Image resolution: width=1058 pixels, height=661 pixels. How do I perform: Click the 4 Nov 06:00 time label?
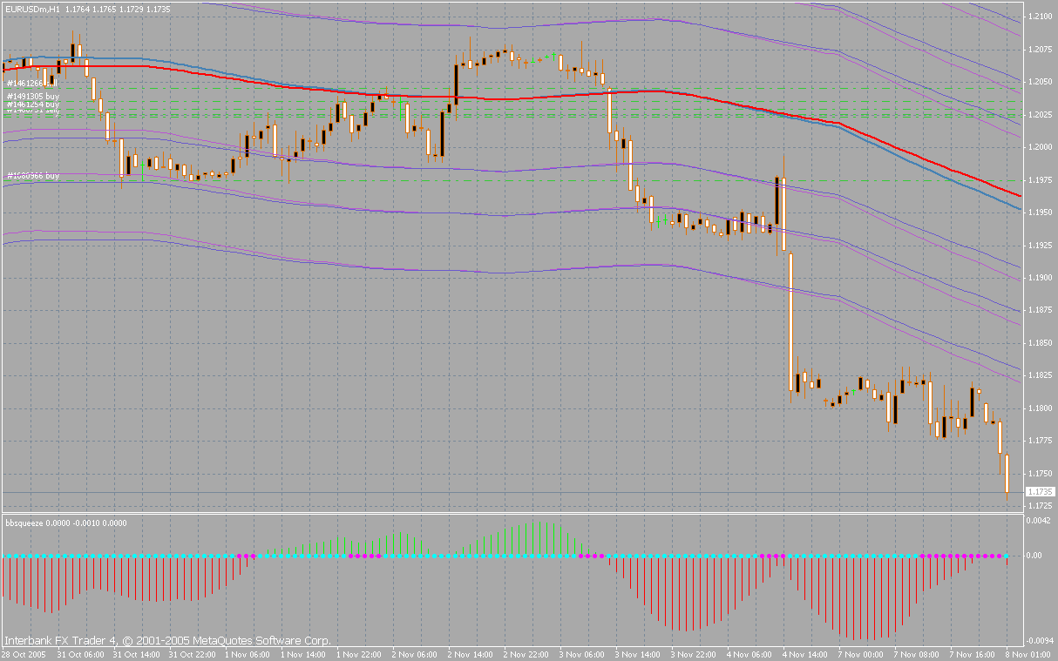750,654
